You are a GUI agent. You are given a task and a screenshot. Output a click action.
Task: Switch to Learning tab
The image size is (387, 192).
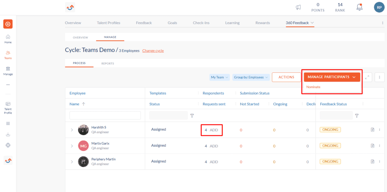[x=232, y=23]
